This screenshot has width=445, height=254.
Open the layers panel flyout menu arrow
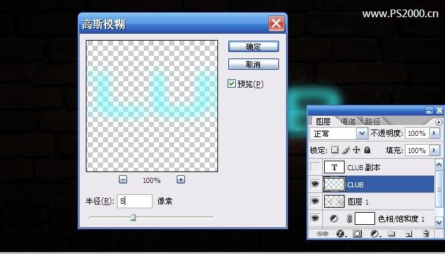click(x=439, y=122)
